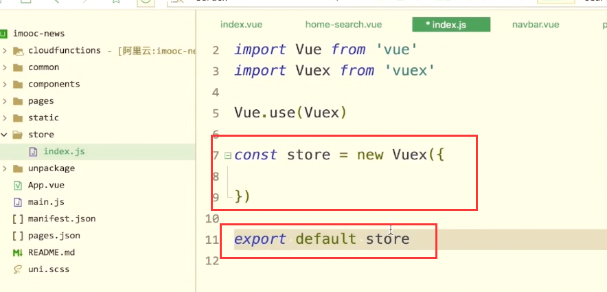
Task: Click the pages folder icon
Action: click(17, 101)
